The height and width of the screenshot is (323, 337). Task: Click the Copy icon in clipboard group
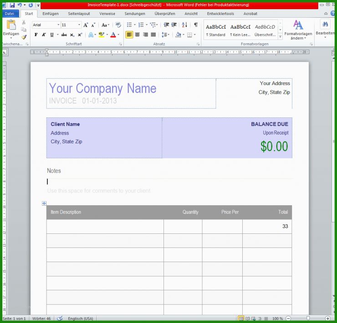pos(24,30)
